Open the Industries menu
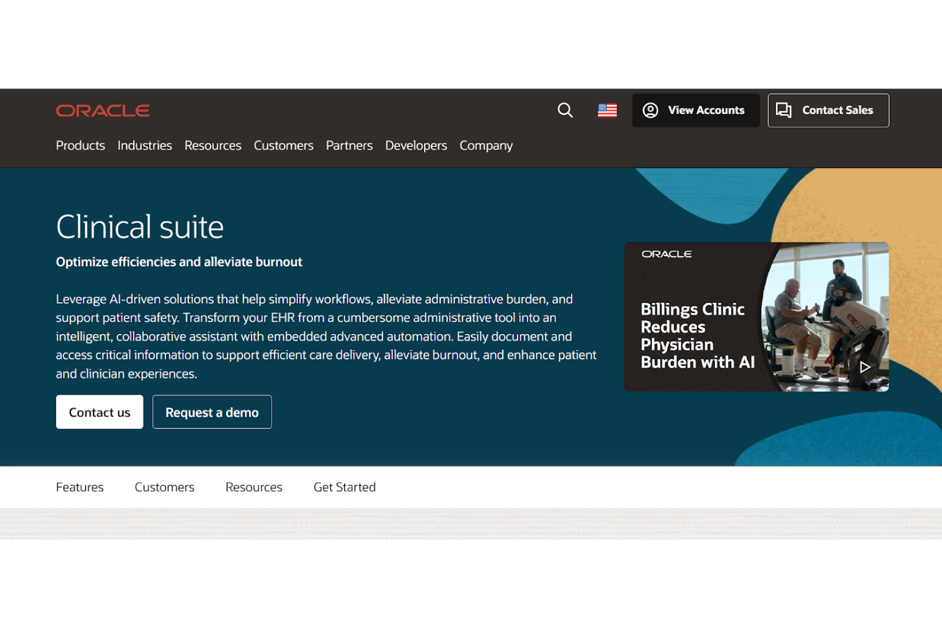 (144, 146)
